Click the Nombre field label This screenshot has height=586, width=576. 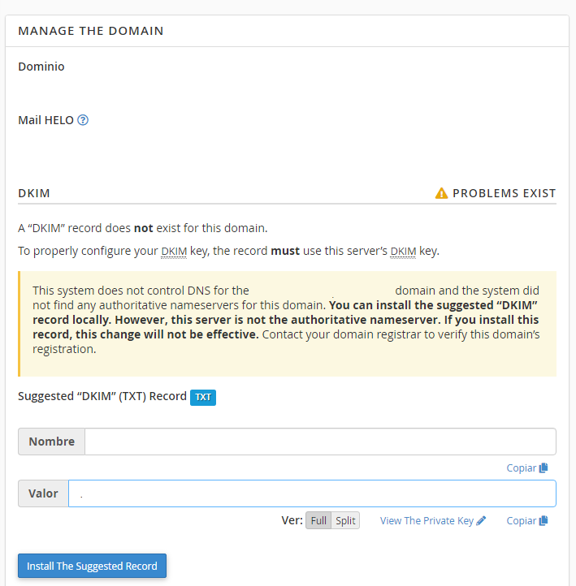[52, 442]
